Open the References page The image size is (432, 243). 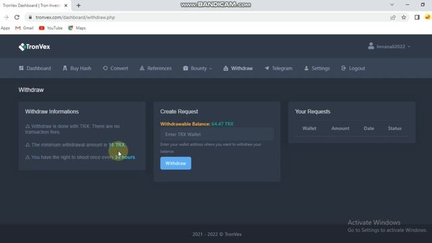click(x=155, y=68)
